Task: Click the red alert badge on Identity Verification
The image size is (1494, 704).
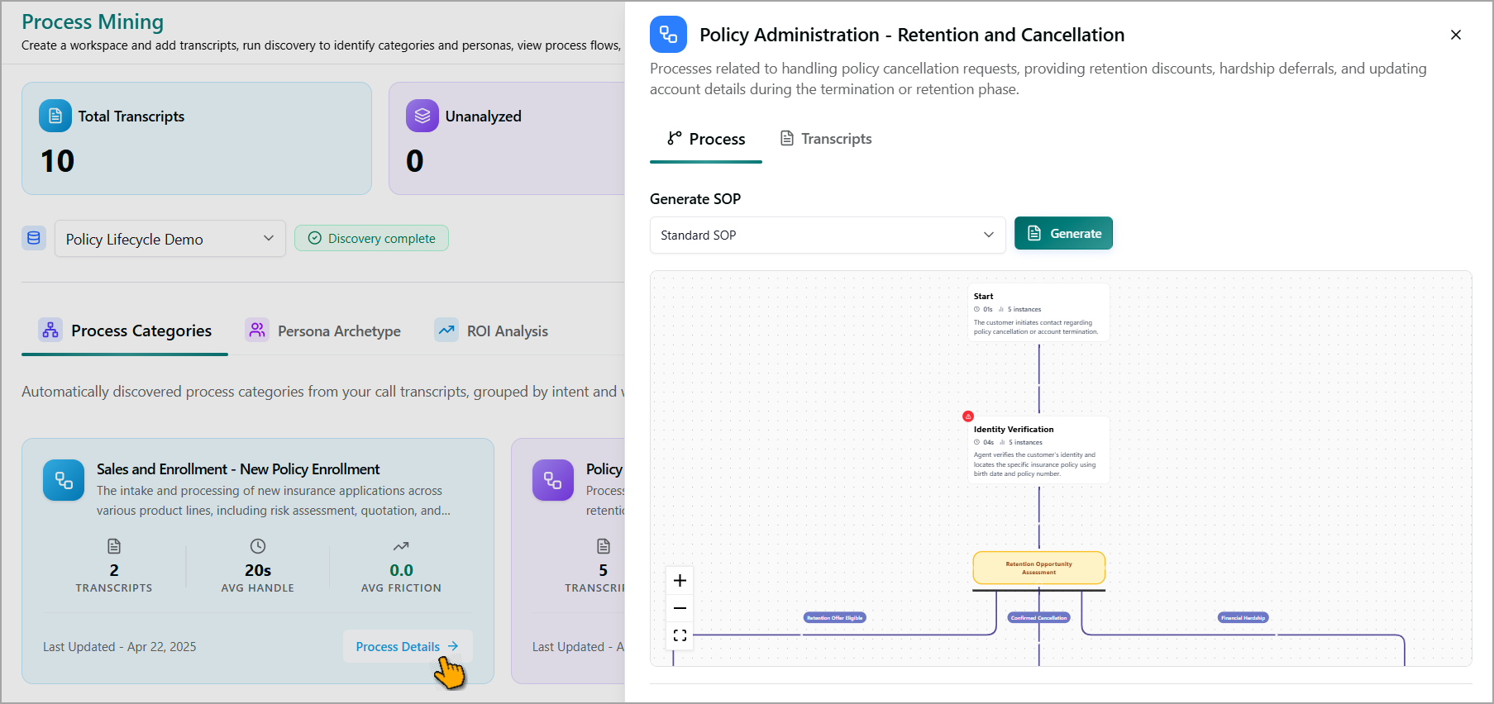Action: tap(968, 416)
